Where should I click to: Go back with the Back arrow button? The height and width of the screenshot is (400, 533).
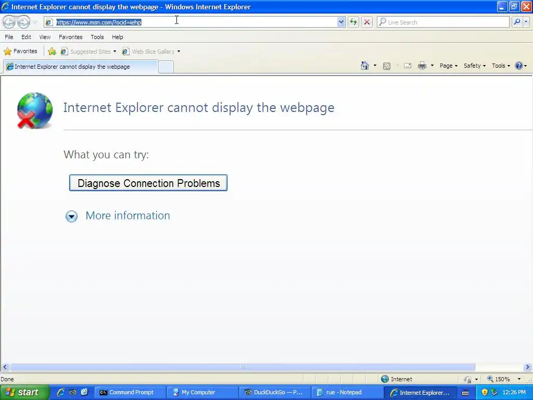(x=9, y=22)
